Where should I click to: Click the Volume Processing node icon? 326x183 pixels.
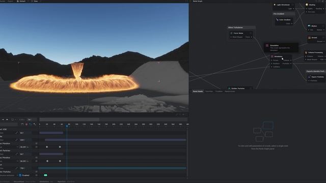coord(306,52)
